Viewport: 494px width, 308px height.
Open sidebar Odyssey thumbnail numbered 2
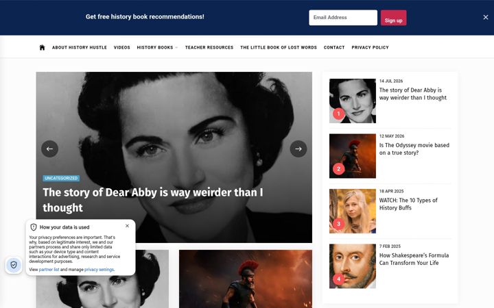pos(352,156)
